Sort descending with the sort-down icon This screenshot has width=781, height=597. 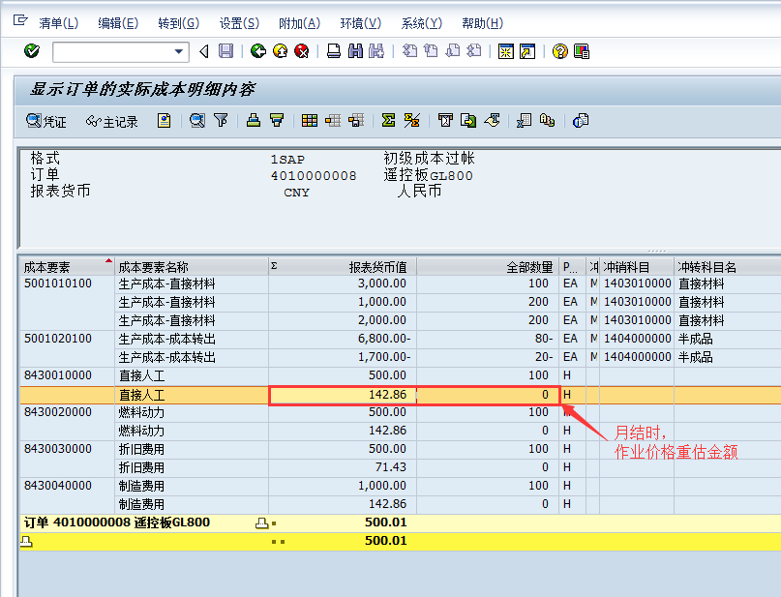pyautogui.click(x=279, y=120)
